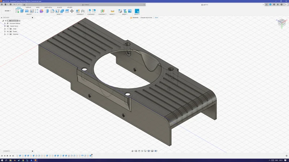Select the Extrude tool
289x162 pixels.
click(22, 11)
